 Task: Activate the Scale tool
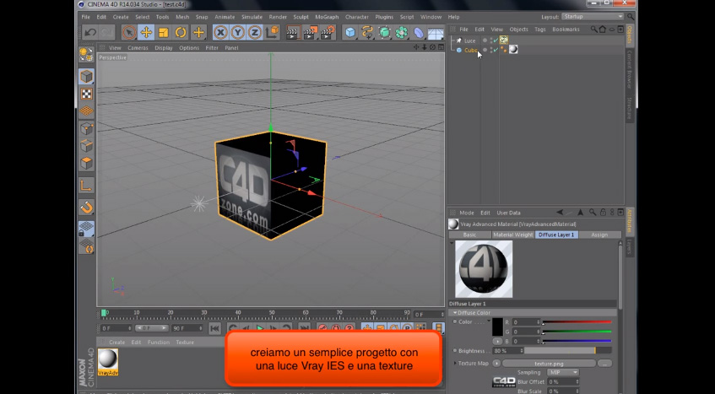(163, 32)
